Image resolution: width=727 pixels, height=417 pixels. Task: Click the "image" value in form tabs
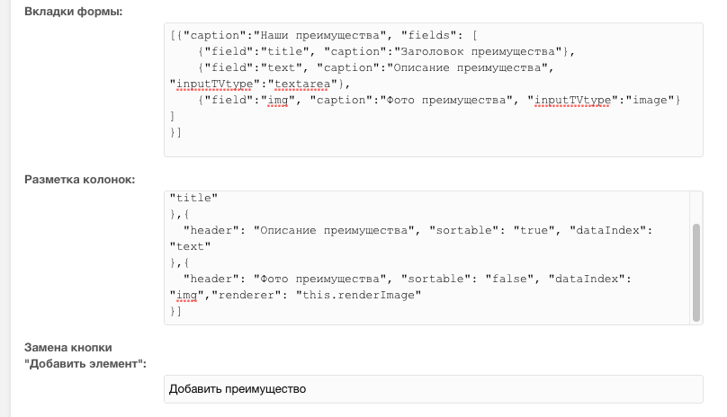(649, 101)
